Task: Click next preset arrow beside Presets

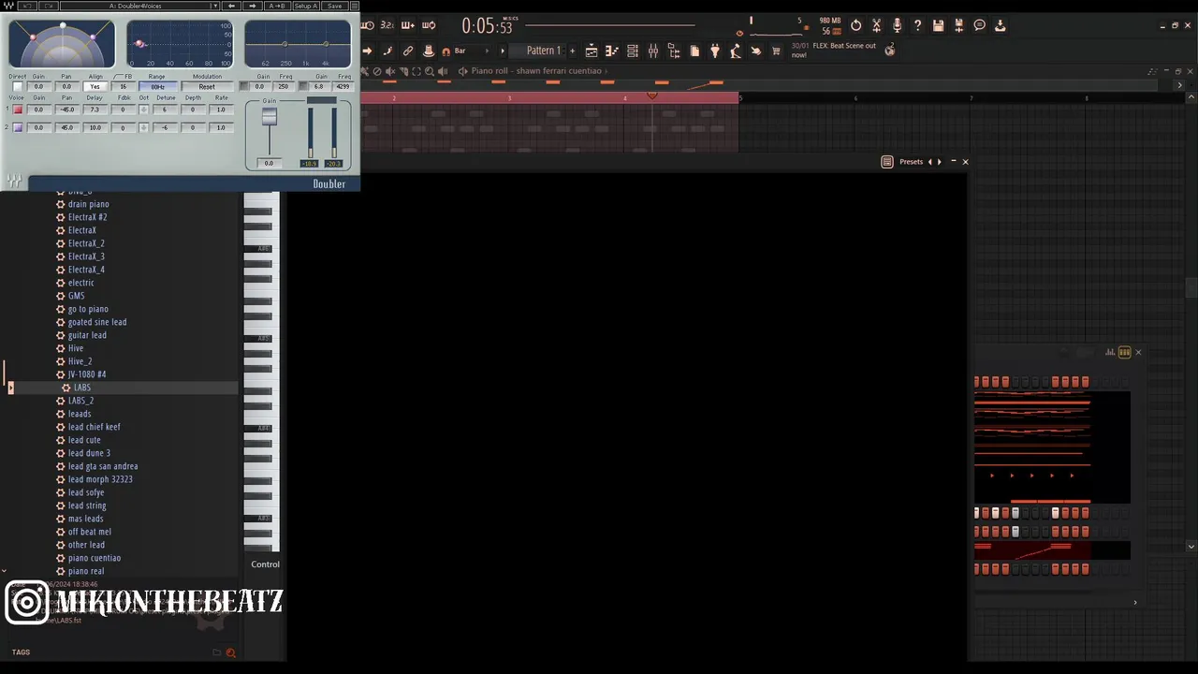Action: 940,162
